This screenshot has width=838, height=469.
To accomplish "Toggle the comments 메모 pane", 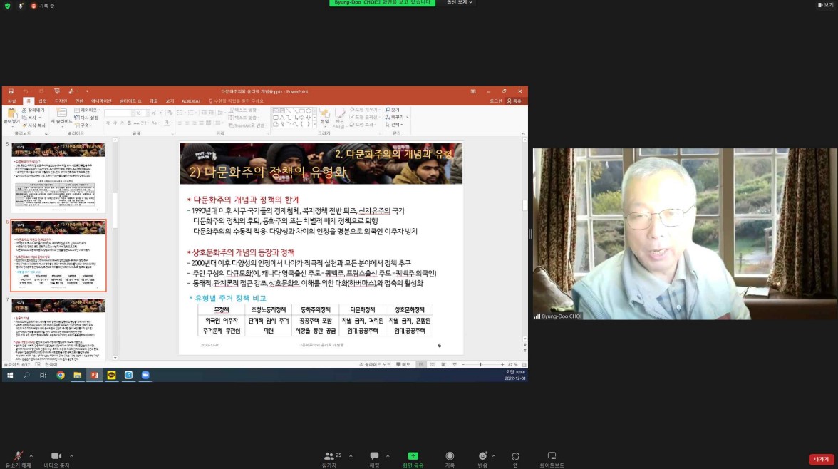I will click(x=403, y=365).
